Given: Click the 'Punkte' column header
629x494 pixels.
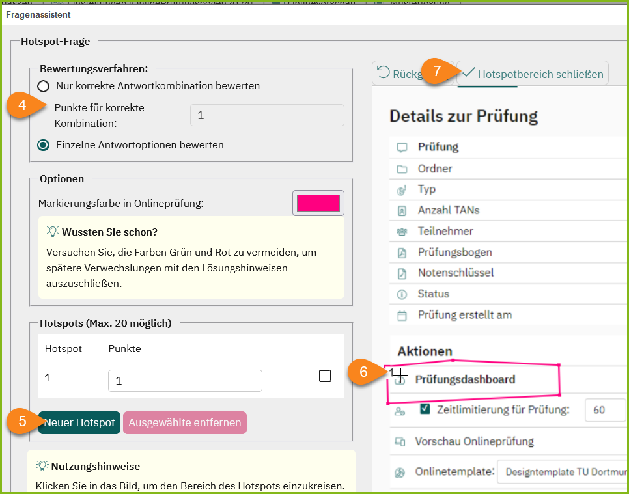Looking at the screenshot, I should click(x=125, y=348).
